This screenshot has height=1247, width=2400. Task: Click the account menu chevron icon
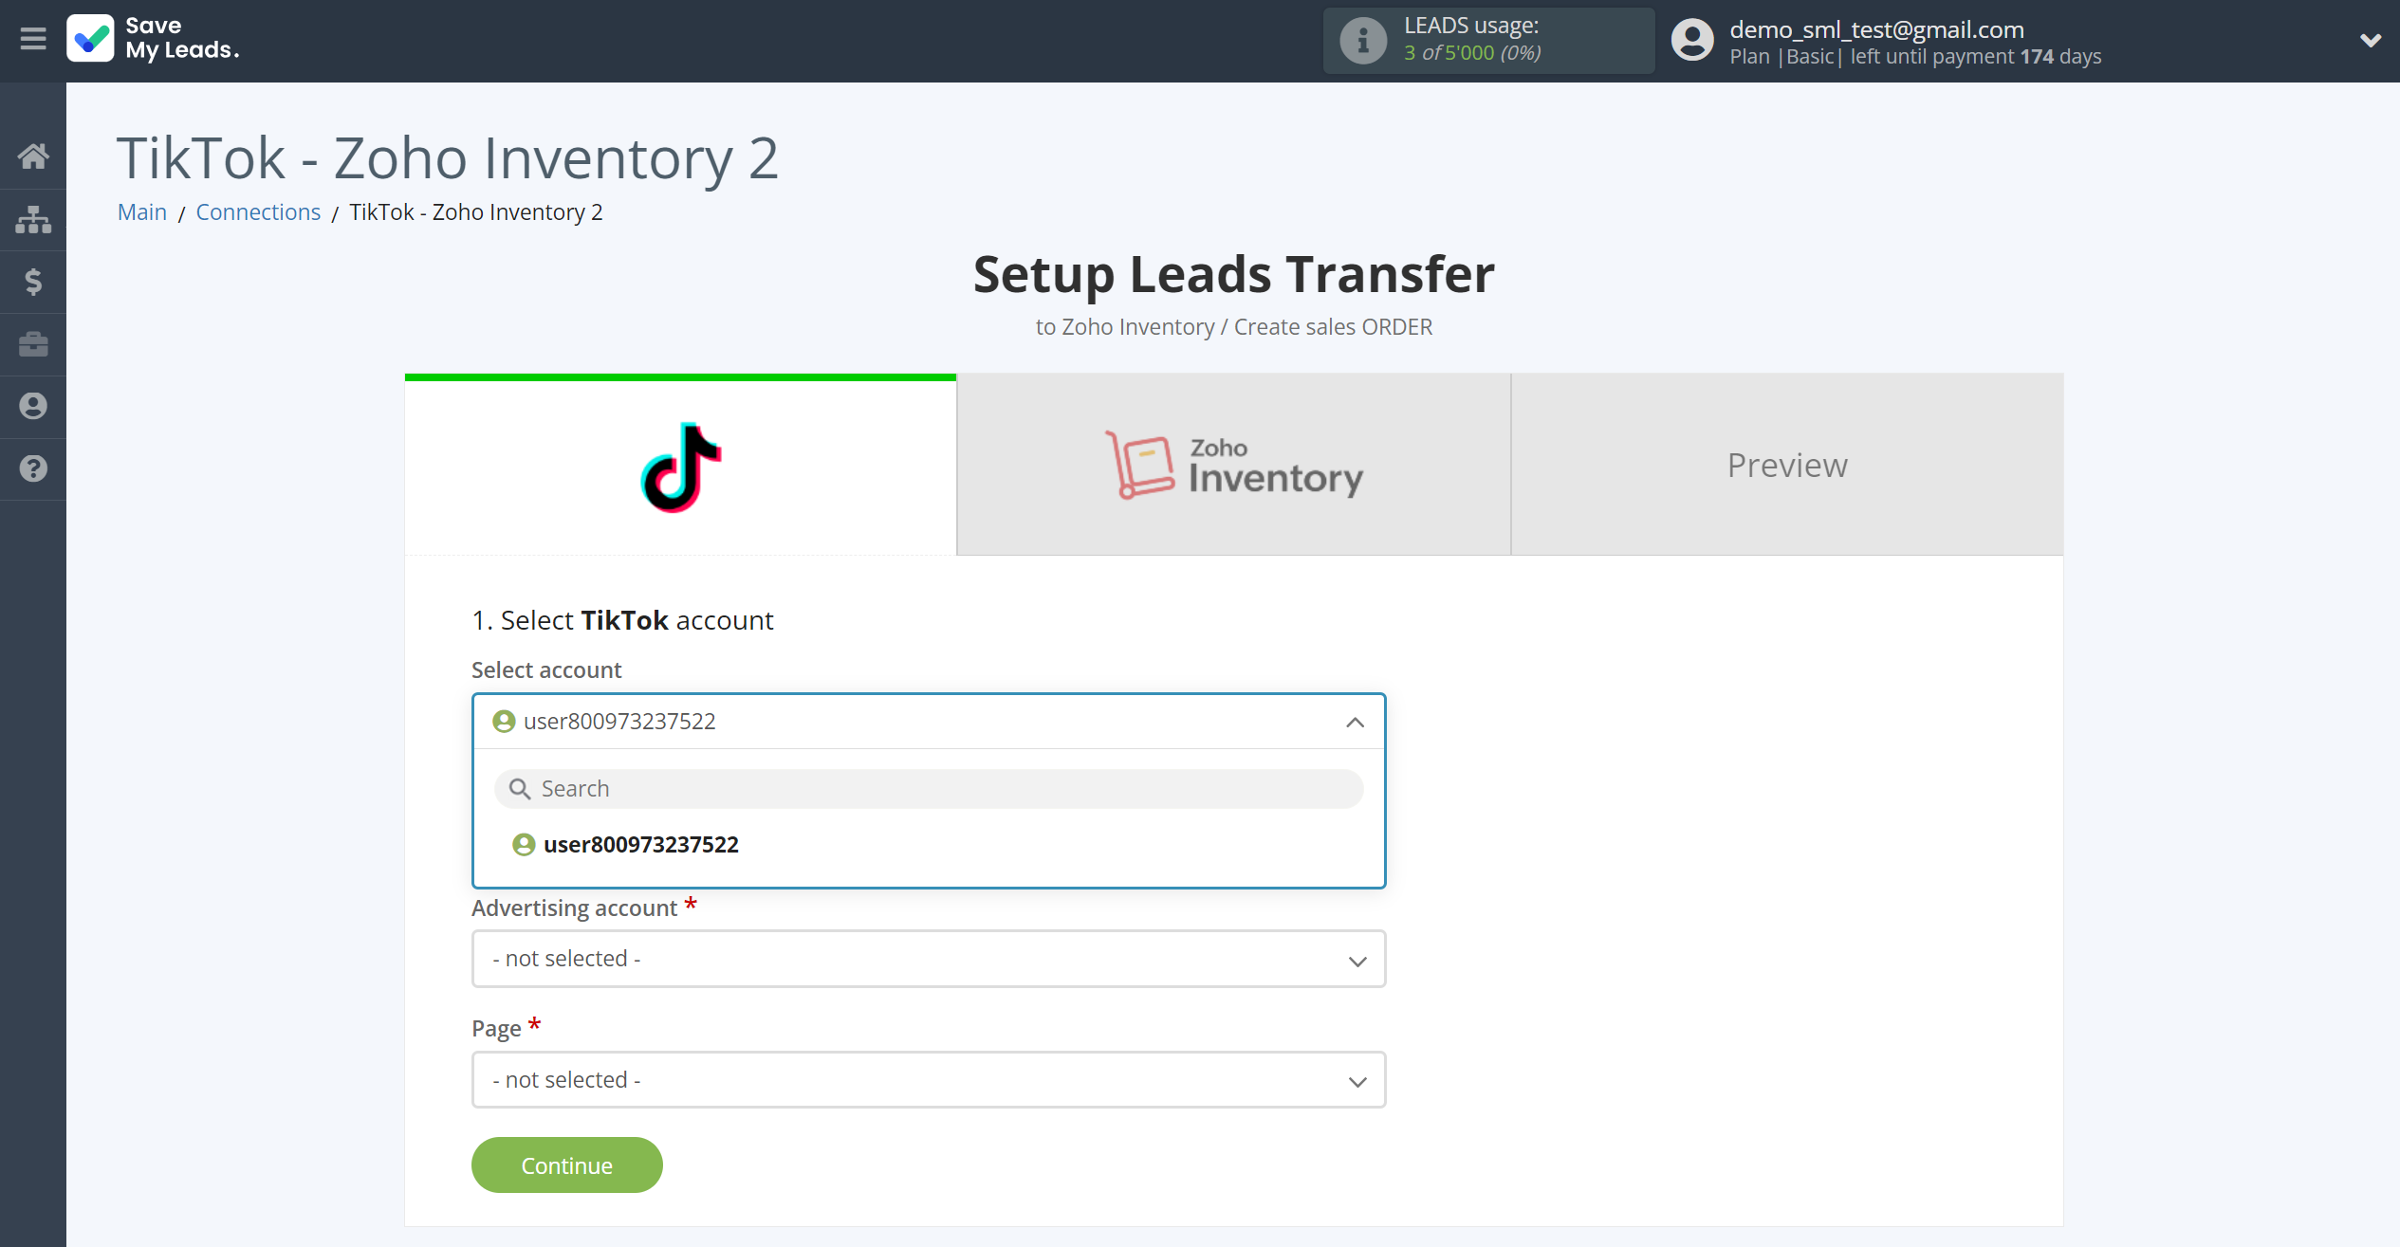[x=2370, y=40]
